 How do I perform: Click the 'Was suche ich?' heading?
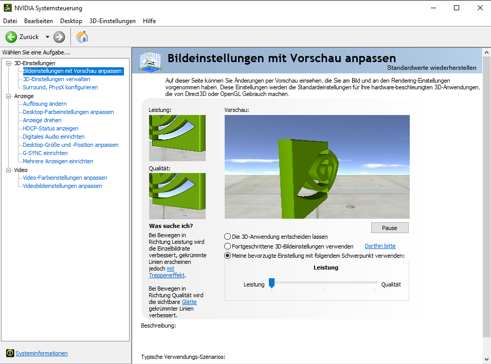(x=171, y=226)
